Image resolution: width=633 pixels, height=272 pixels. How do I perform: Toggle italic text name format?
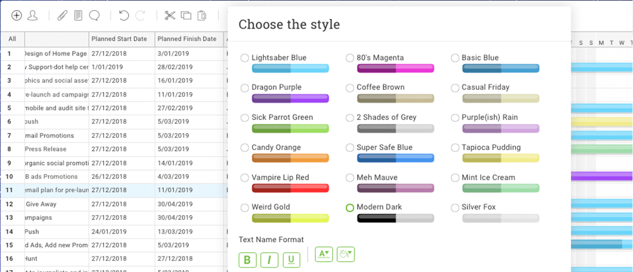point(269,260)
